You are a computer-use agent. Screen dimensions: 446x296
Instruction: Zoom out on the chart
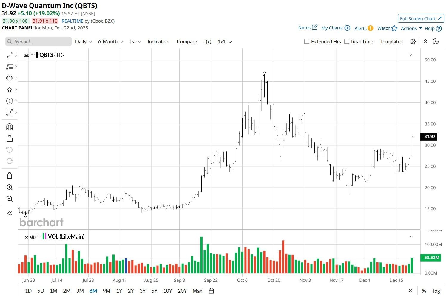tap(10, 199)
